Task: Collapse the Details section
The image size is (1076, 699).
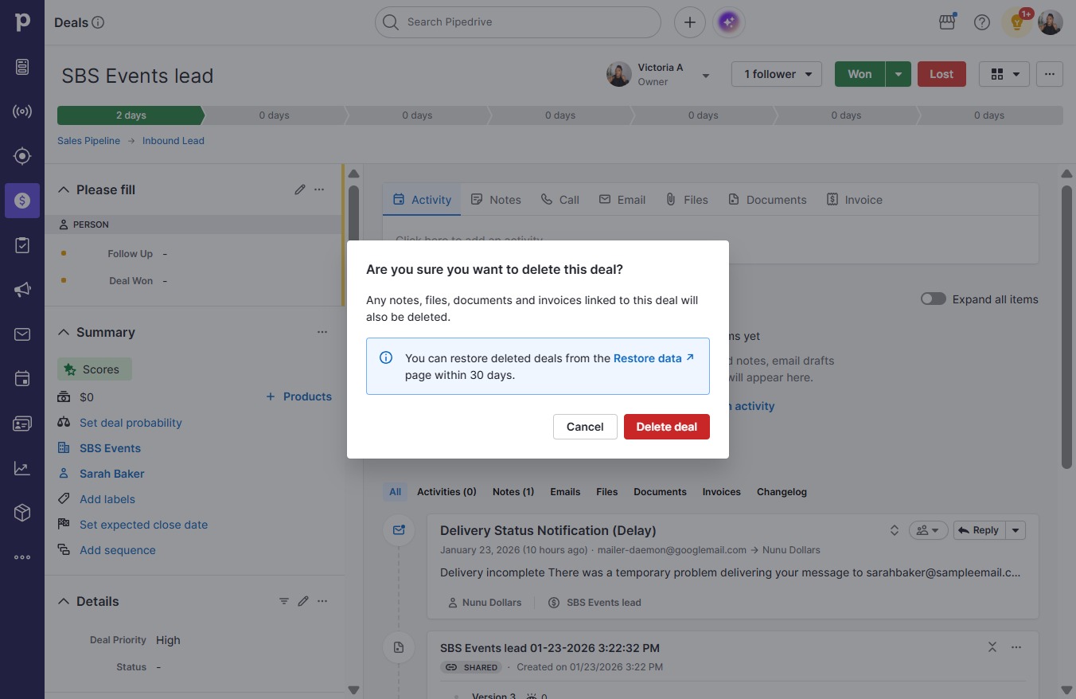Action: point(64,601)
